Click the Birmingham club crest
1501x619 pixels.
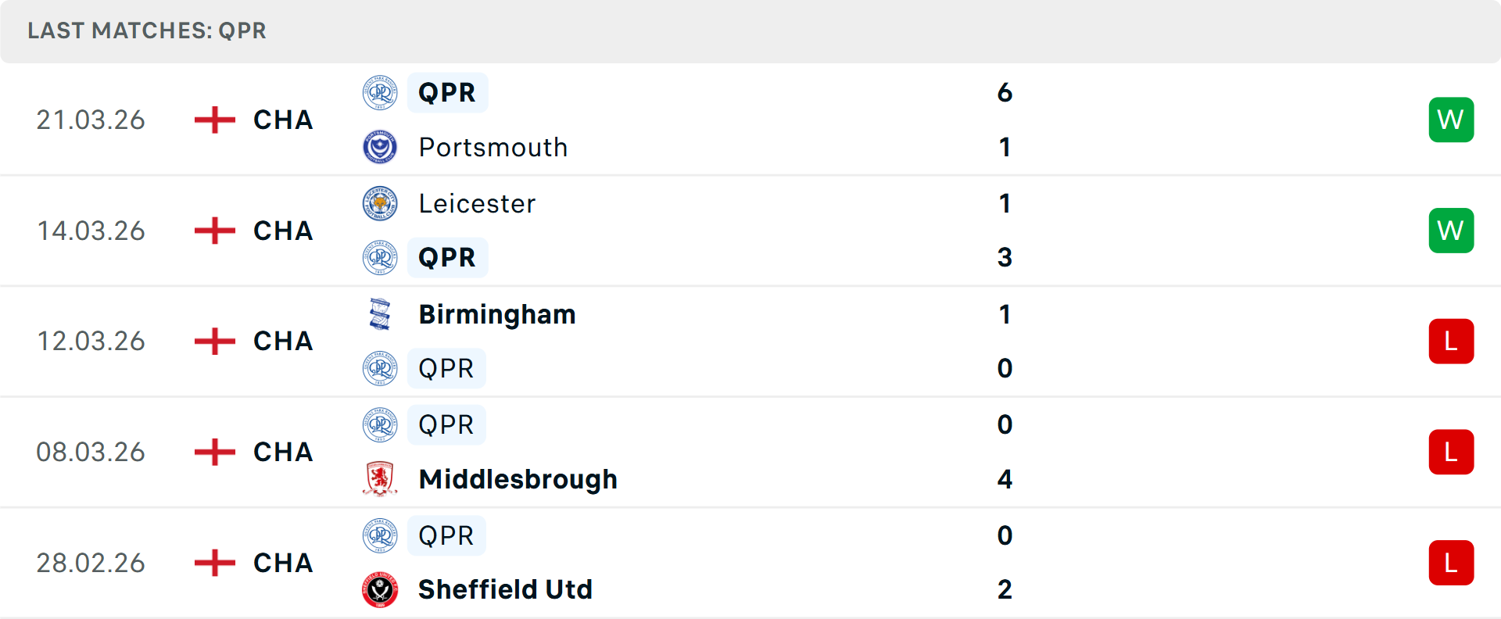click(380, 314)
